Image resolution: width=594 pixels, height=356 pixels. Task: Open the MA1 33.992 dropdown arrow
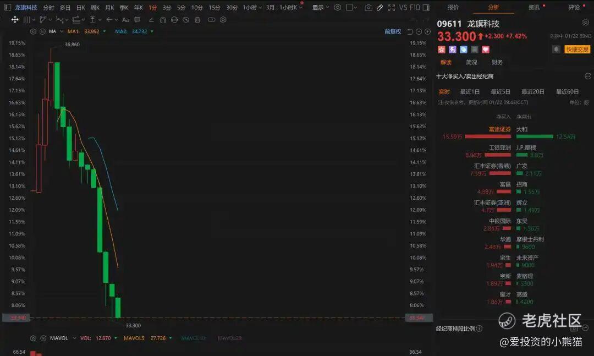pyautogui.click(x=104, y=31)
